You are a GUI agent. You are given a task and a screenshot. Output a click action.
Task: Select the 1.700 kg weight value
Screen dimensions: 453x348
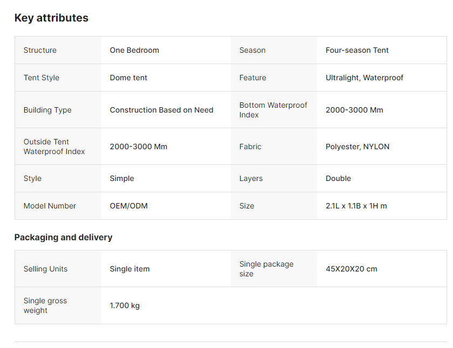point(125,305)
